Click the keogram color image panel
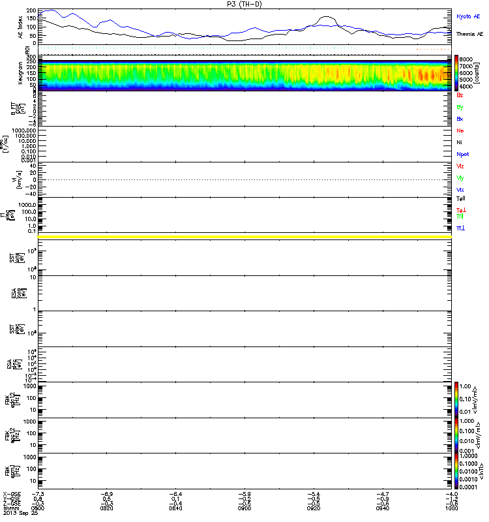Screen dimensions: 489x522 tap(244, 76)
